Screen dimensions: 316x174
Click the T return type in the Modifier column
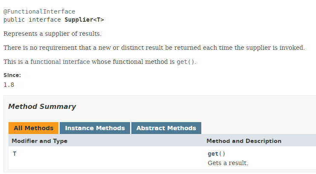[14, 154]
